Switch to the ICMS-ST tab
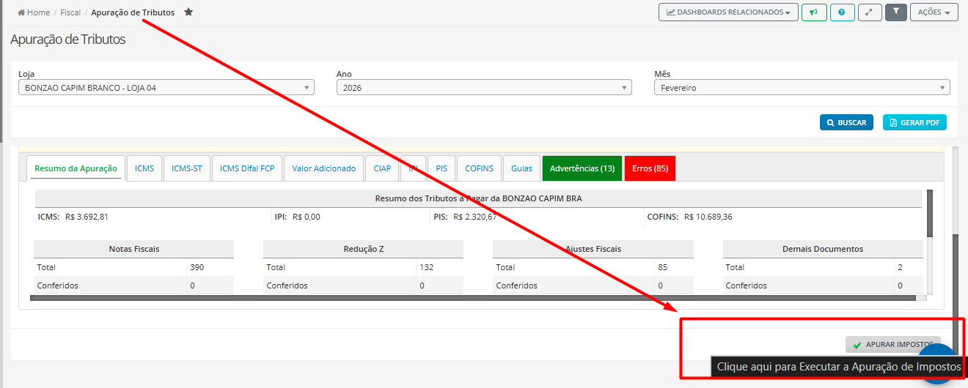The height and width of the screenshot is (388, 968). (187, 168)
